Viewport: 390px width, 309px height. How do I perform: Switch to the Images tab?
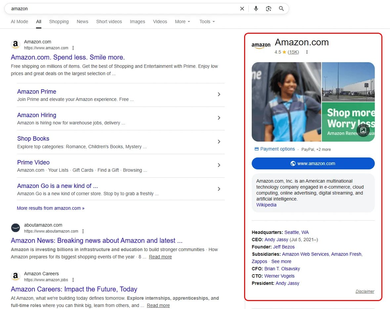[137, 22]
